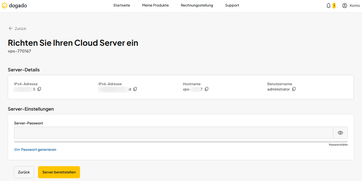362x181 pixels.
Task: Open the Meine Produkte menu
Action: (x=155, y=5)
